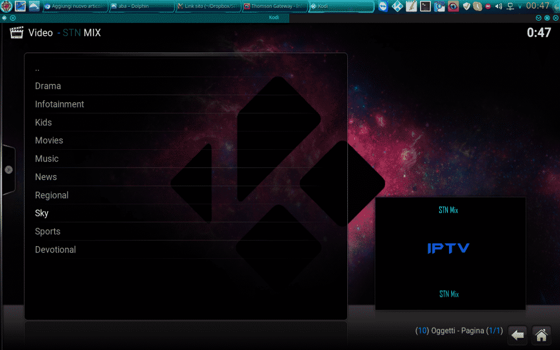Launch the notepad text editor icon

[411, 6]
